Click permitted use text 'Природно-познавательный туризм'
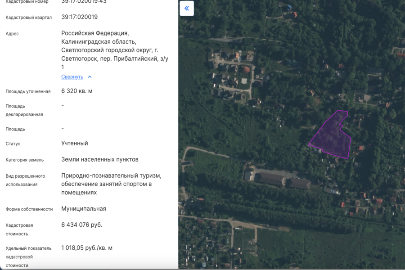The height and width of the screenshot is (270, 405). click(x=111, y=176)
